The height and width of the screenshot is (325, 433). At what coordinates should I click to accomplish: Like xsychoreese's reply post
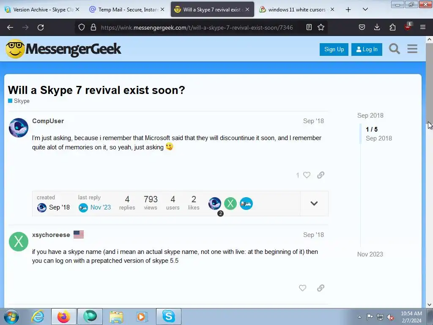click(x=303, y=288)
